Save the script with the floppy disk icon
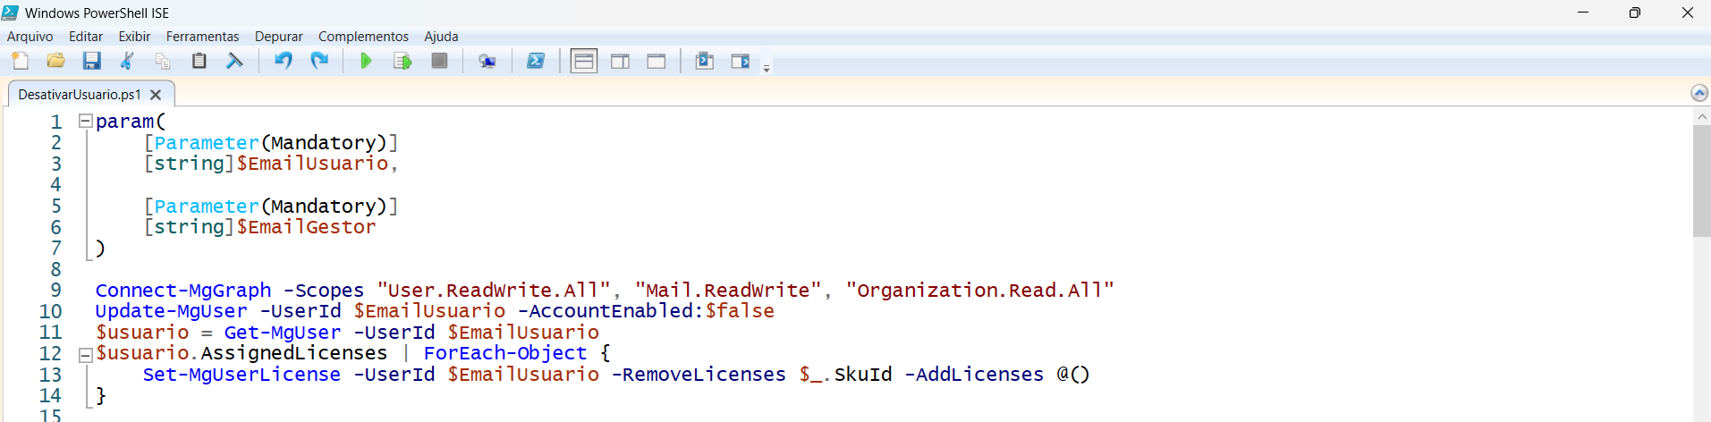Viewport: 1711px width, 422px height. coord(91,61)
